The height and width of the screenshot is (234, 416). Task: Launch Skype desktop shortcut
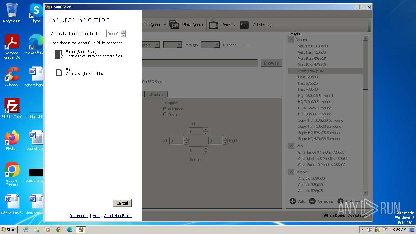coord(36,13)
